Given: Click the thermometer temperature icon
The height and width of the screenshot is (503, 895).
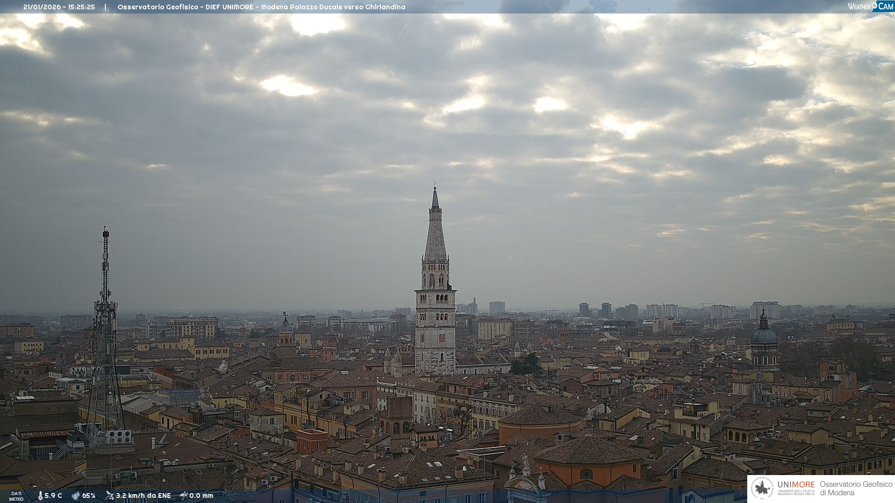Looking at the screenshot, I should (x=40, y=496).
